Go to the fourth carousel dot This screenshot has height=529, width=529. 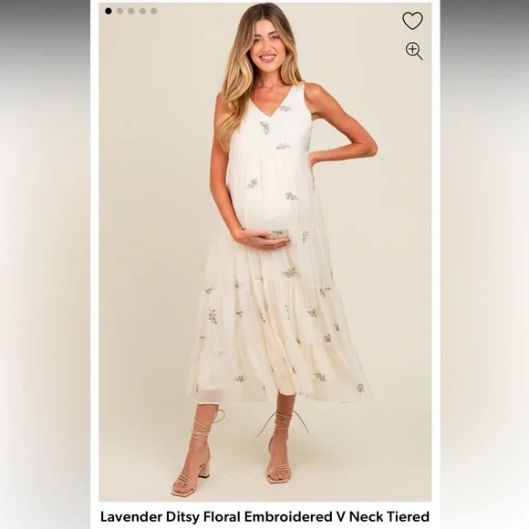pyautogui.click(x=142, y=11)
